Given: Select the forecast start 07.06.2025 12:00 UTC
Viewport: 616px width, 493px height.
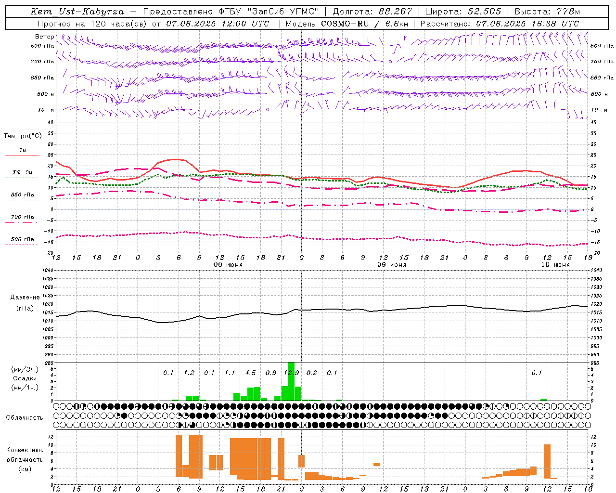Looking at the screenshot, I should click(x=218, y=24).
